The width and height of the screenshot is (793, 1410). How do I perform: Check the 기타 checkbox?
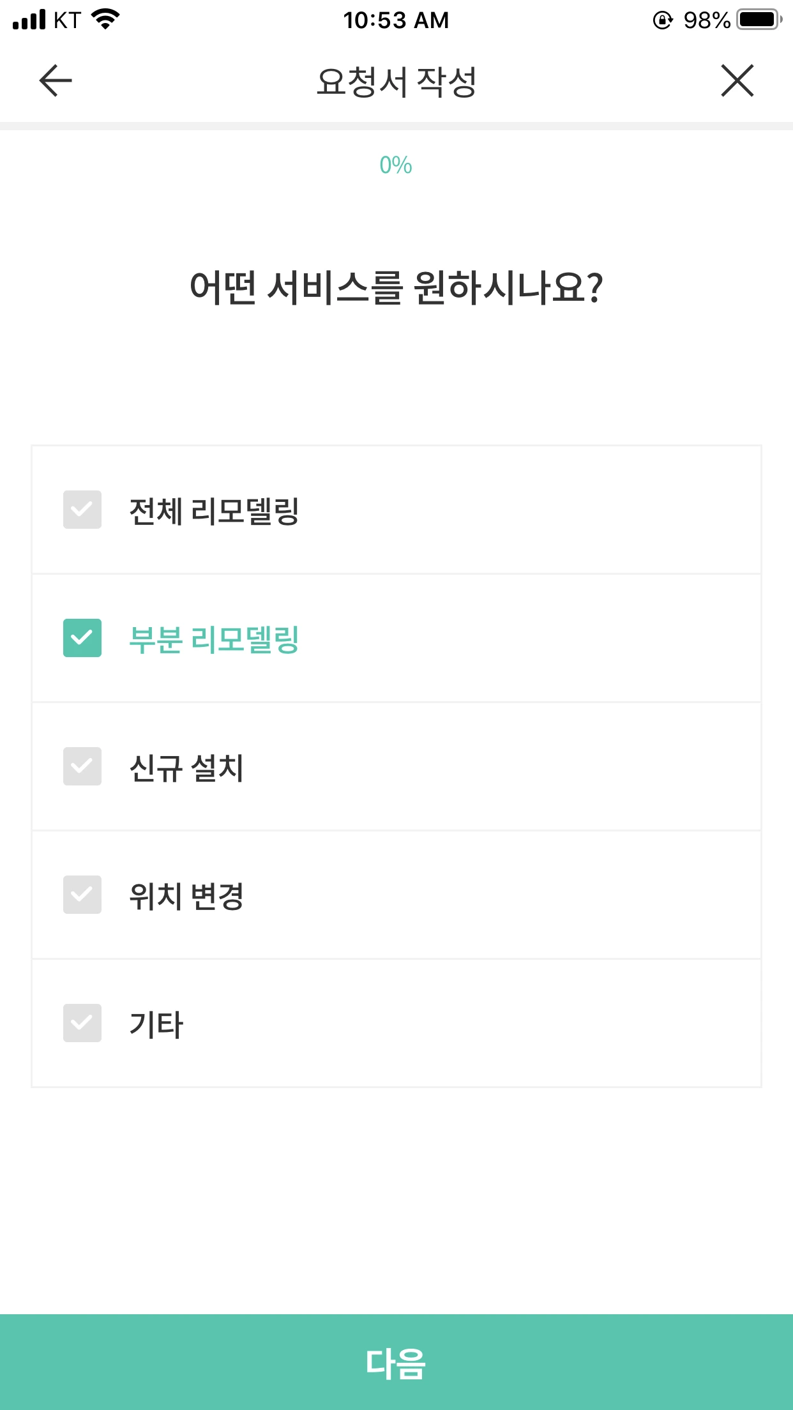[82, 1023]
